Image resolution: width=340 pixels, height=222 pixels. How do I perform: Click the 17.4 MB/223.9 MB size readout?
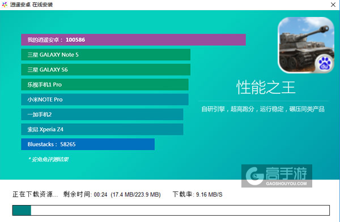[136, 194]
